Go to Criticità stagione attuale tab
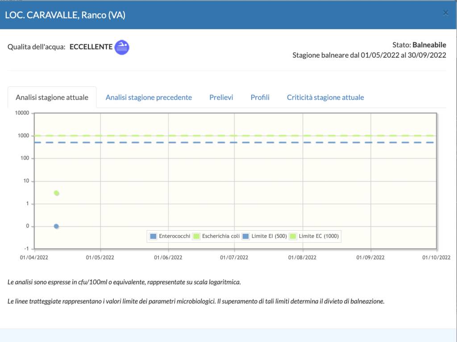457x342 pixels. (x=325, y=97)
